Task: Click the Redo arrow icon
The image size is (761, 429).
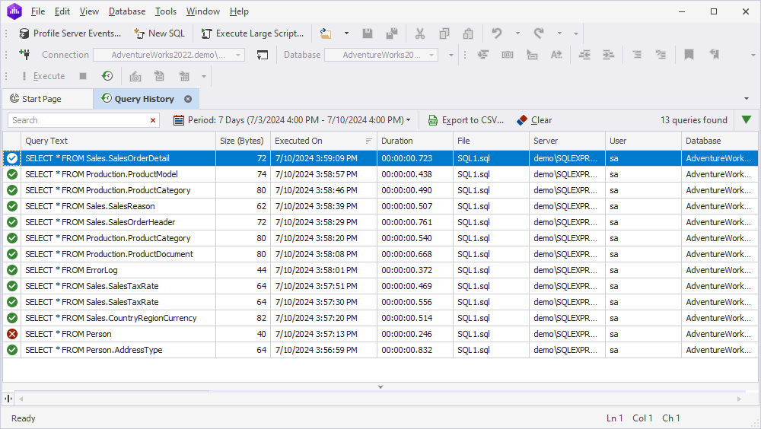Action: pyautogui.click(x=539, y=33)
